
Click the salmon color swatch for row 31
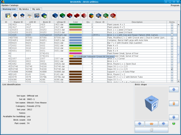75,30
